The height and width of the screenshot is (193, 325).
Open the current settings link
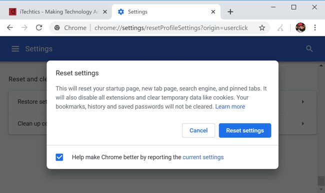(x=203, y=157)
